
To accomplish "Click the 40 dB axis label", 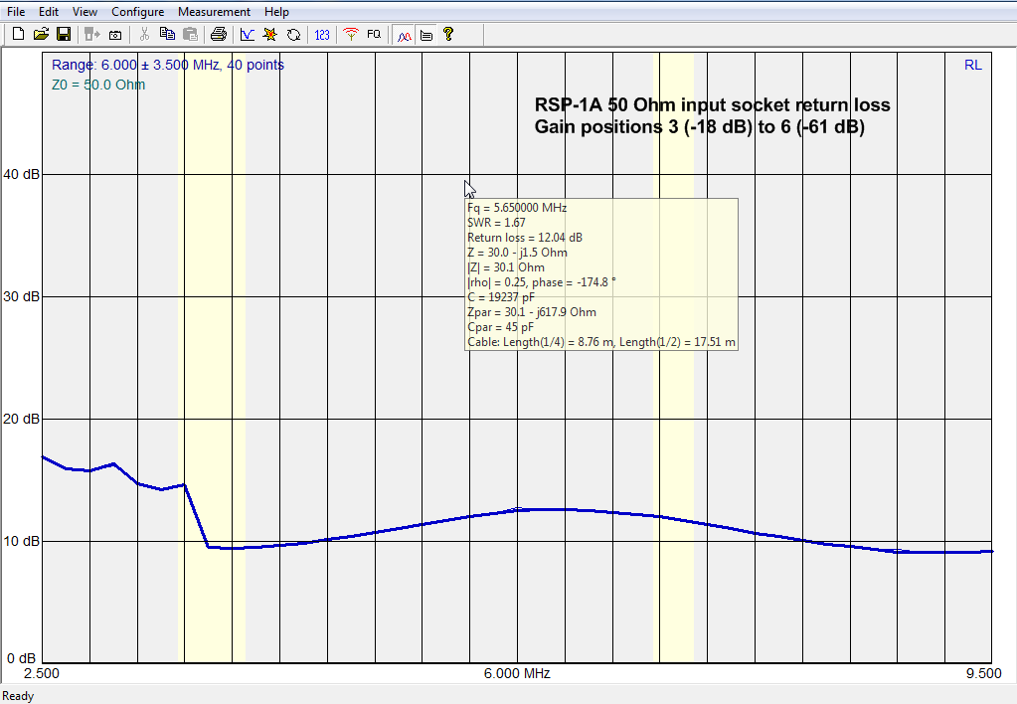I will [x=22, y=175].
